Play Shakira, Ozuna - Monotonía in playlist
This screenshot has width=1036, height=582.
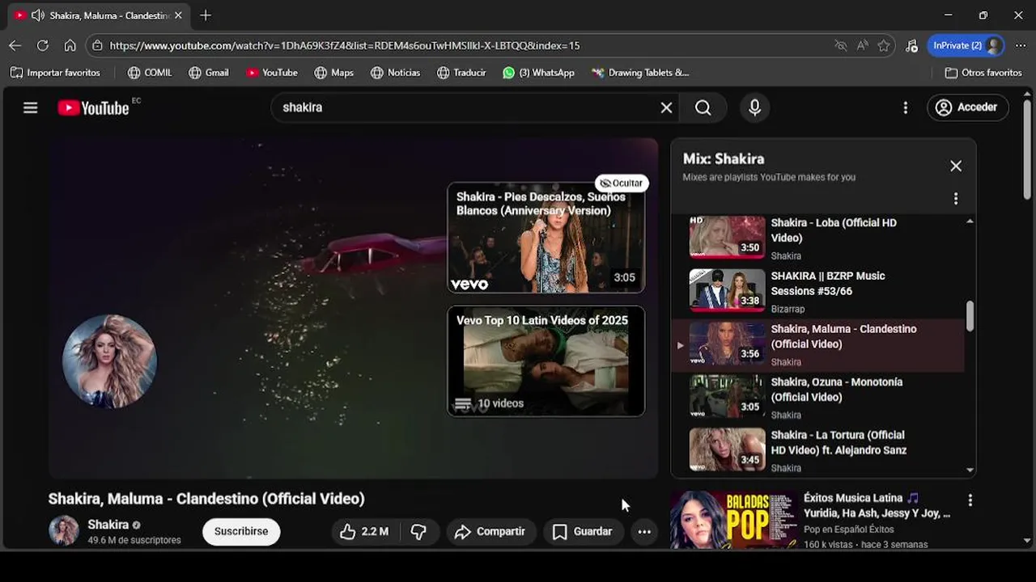tap(817, 397)
